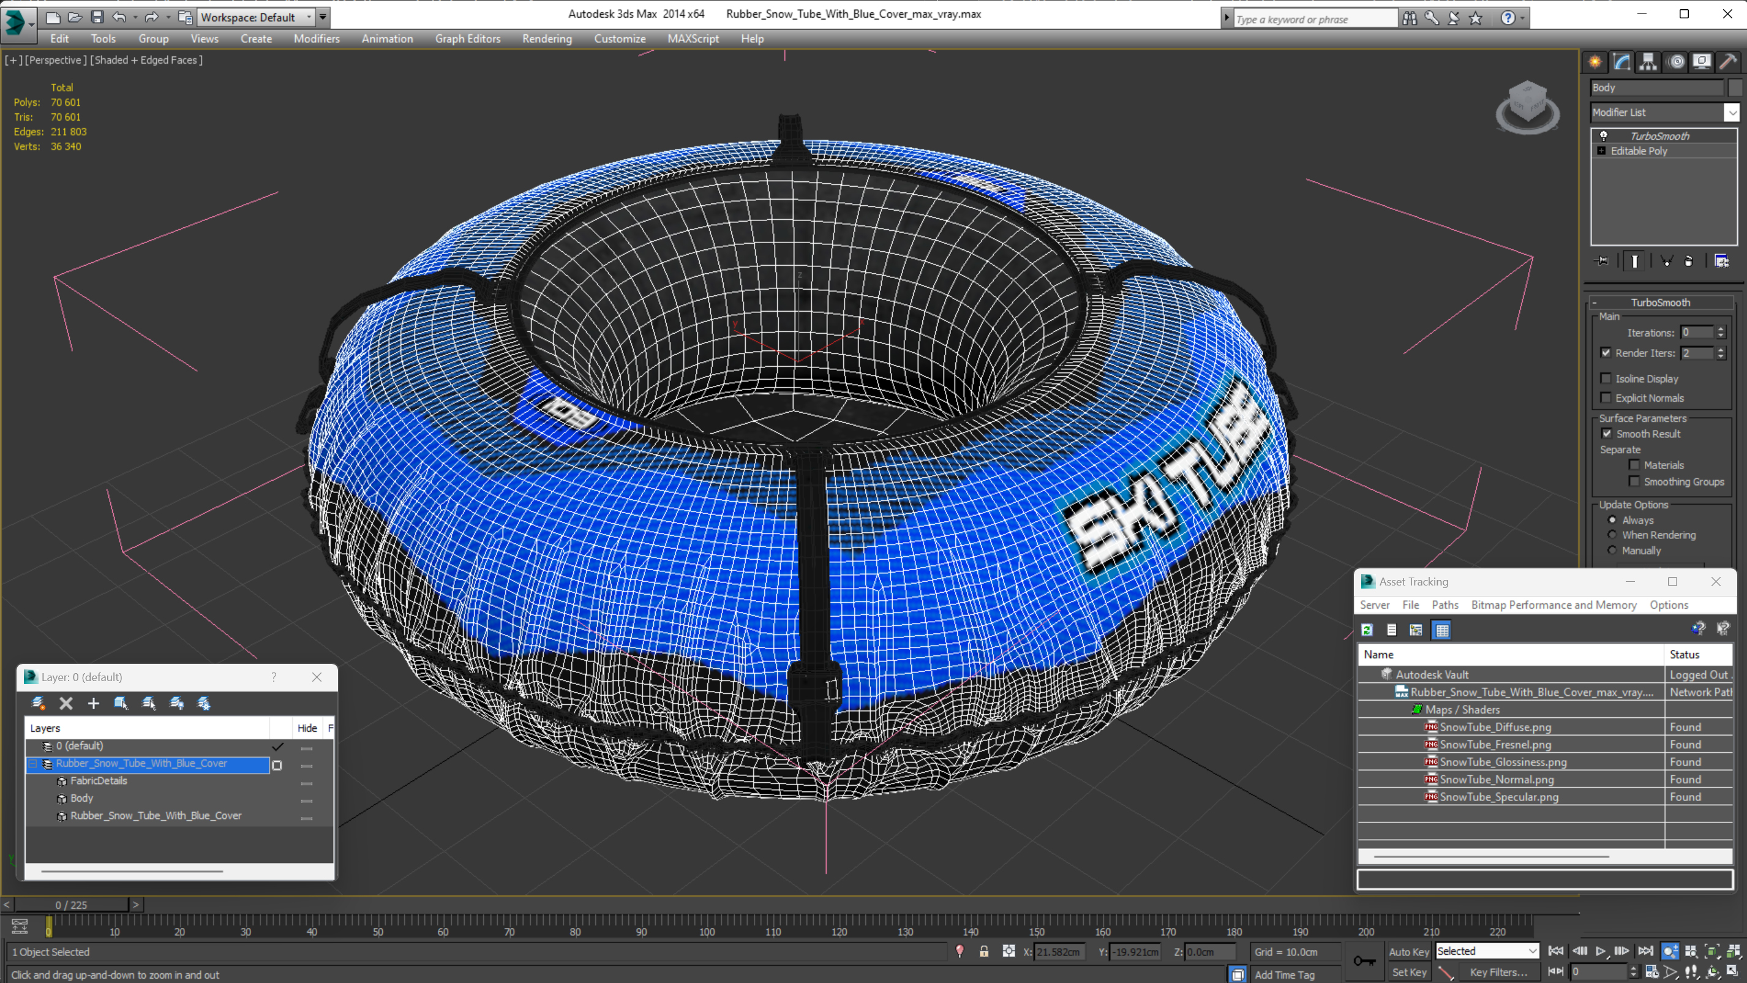Open the Rendering menu

tap(547, 39)
